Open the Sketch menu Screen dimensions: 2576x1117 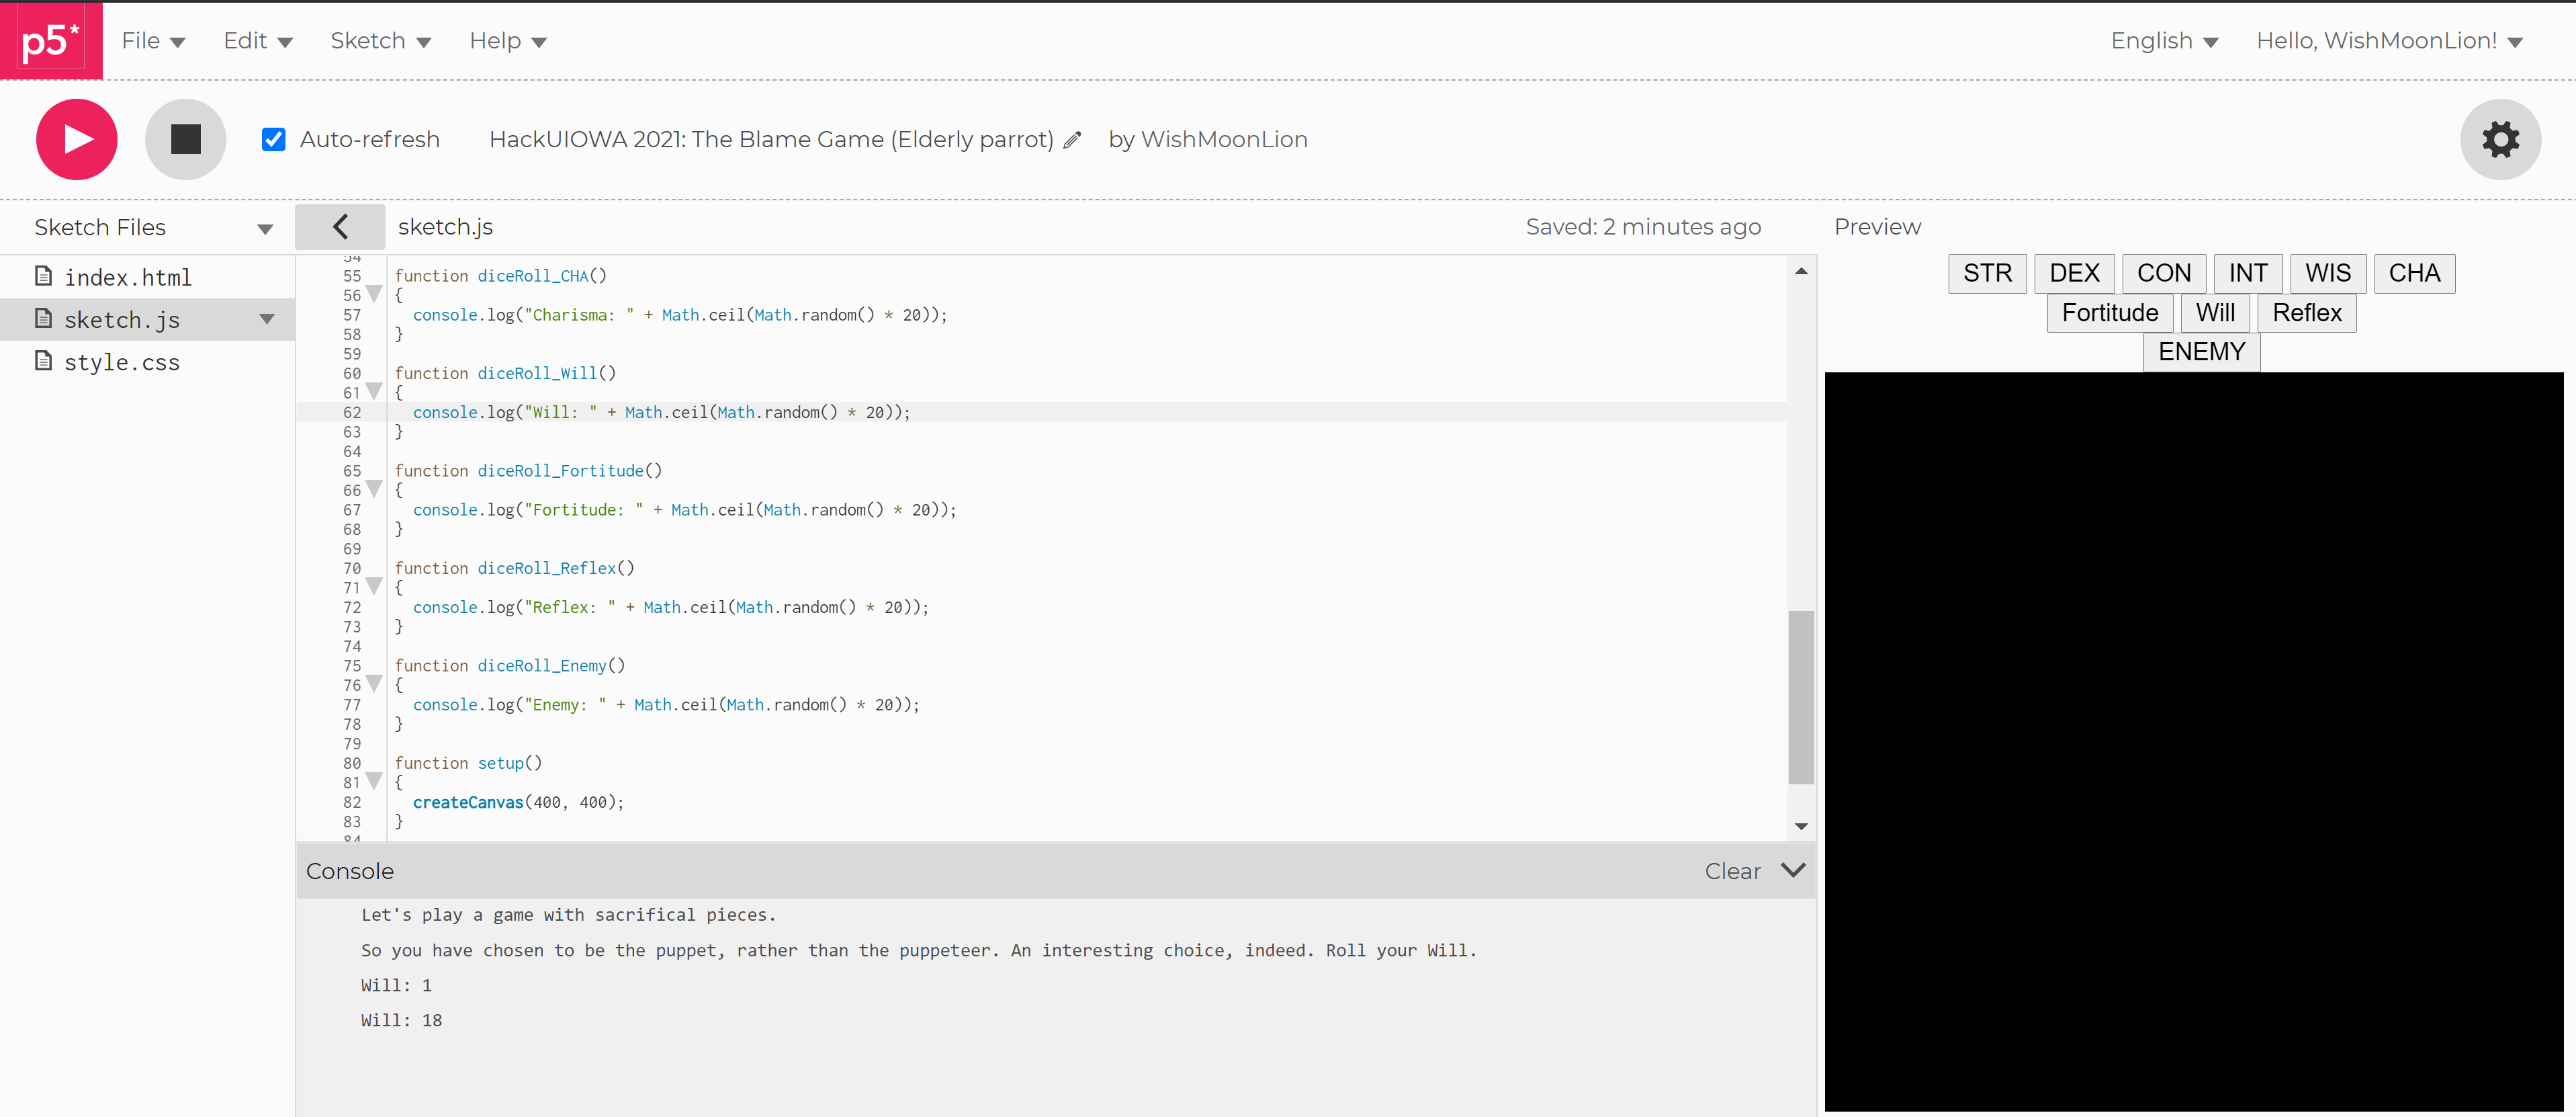380,41
